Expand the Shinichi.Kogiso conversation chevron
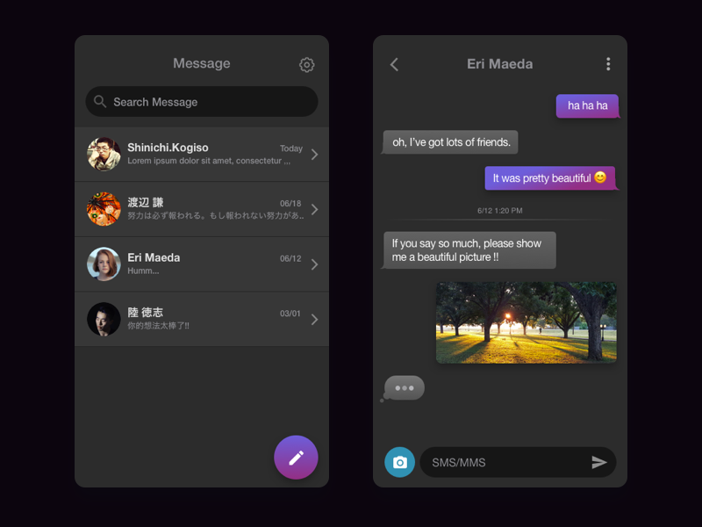 [x=314, y=154]
